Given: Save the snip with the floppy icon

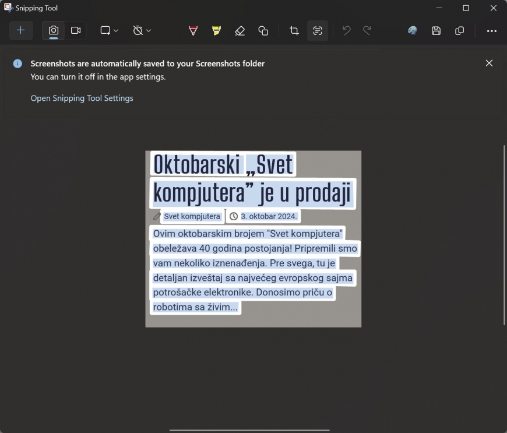Looking at the screenshot, I should (x=436, y=31).
